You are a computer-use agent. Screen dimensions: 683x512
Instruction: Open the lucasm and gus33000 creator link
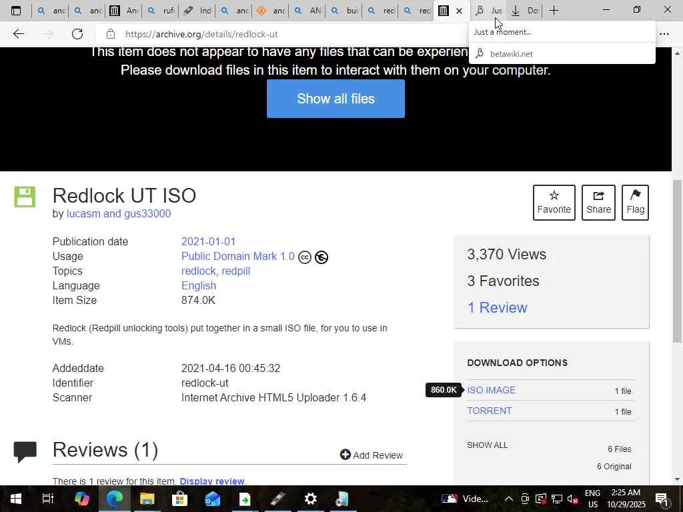click(x=119, y=214)
